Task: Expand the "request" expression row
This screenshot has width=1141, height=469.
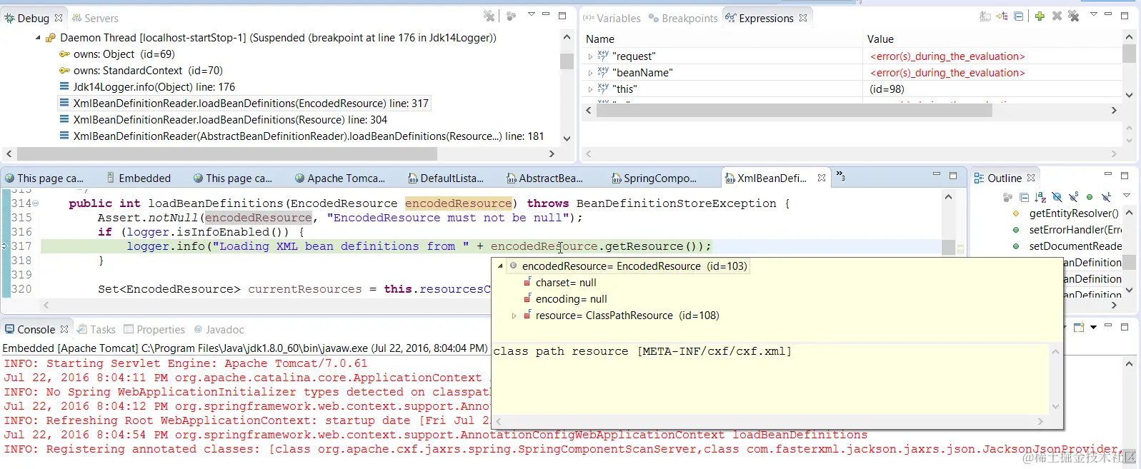Action: [x=590, y=56]
